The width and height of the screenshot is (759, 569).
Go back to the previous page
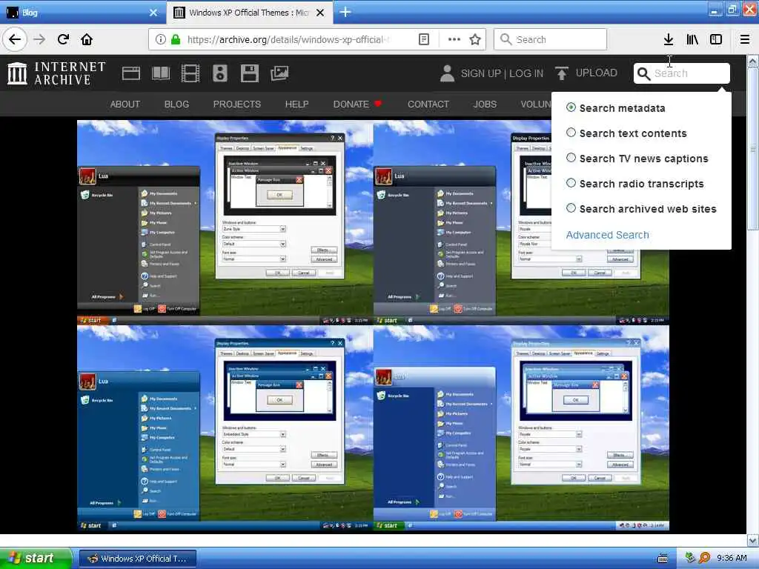15,39
